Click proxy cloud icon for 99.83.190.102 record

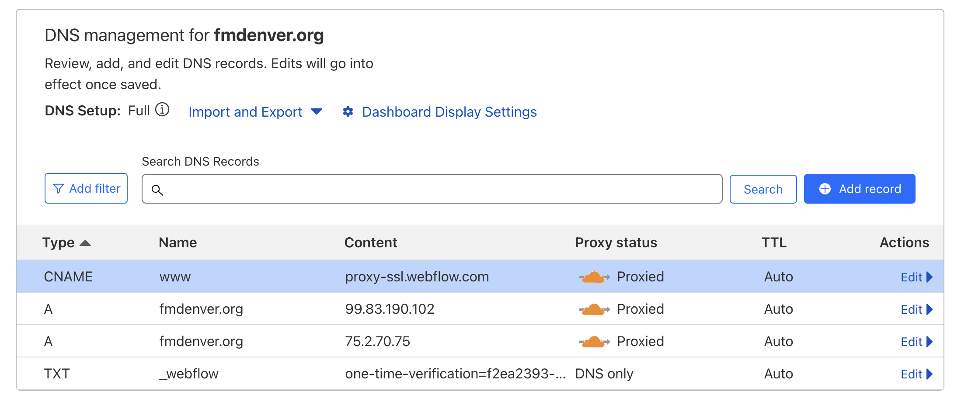click(594, 309)
